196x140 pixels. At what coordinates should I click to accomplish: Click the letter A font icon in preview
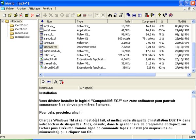[56, 82]
